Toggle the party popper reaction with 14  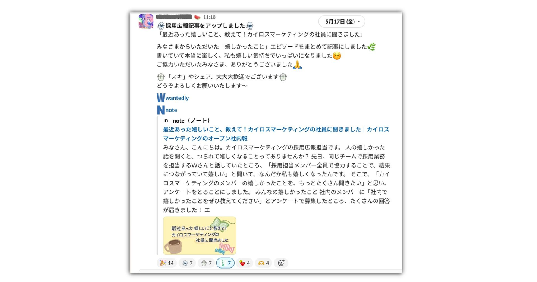coord(166,263)
